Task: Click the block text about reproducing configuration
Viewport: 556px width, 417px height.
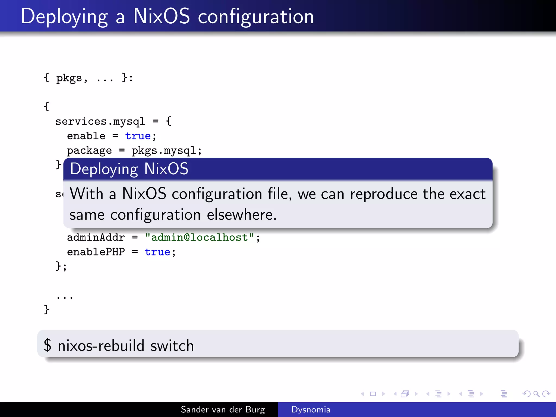Action: tap(277, 204)
